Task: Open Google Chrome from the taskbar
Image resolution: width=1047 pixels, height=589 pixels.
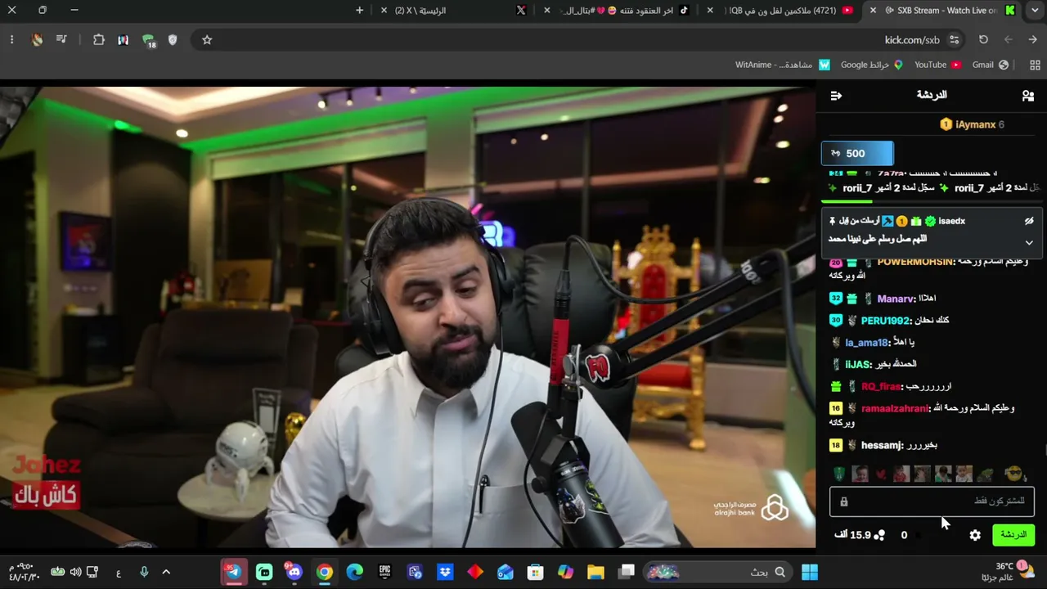Action: pos(325,572)
